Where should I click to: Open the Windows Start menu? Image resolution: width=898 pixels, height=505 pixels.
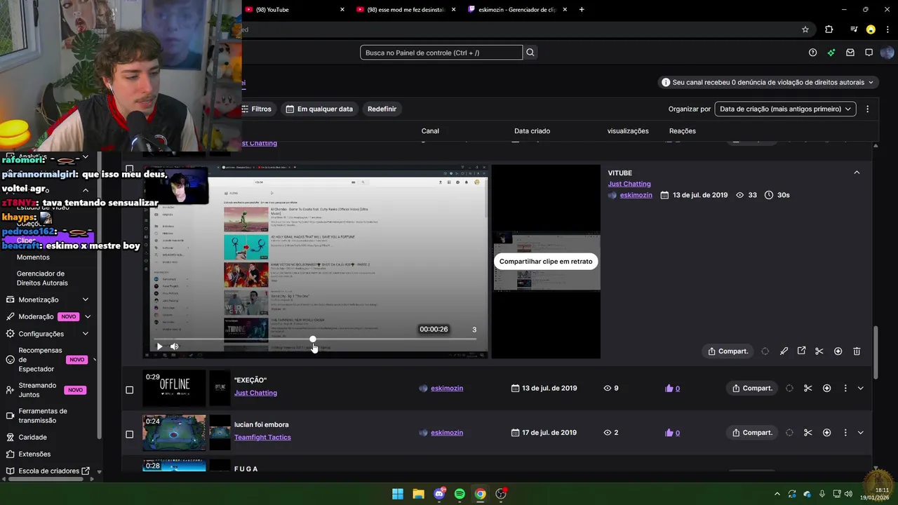pos(398,494)
